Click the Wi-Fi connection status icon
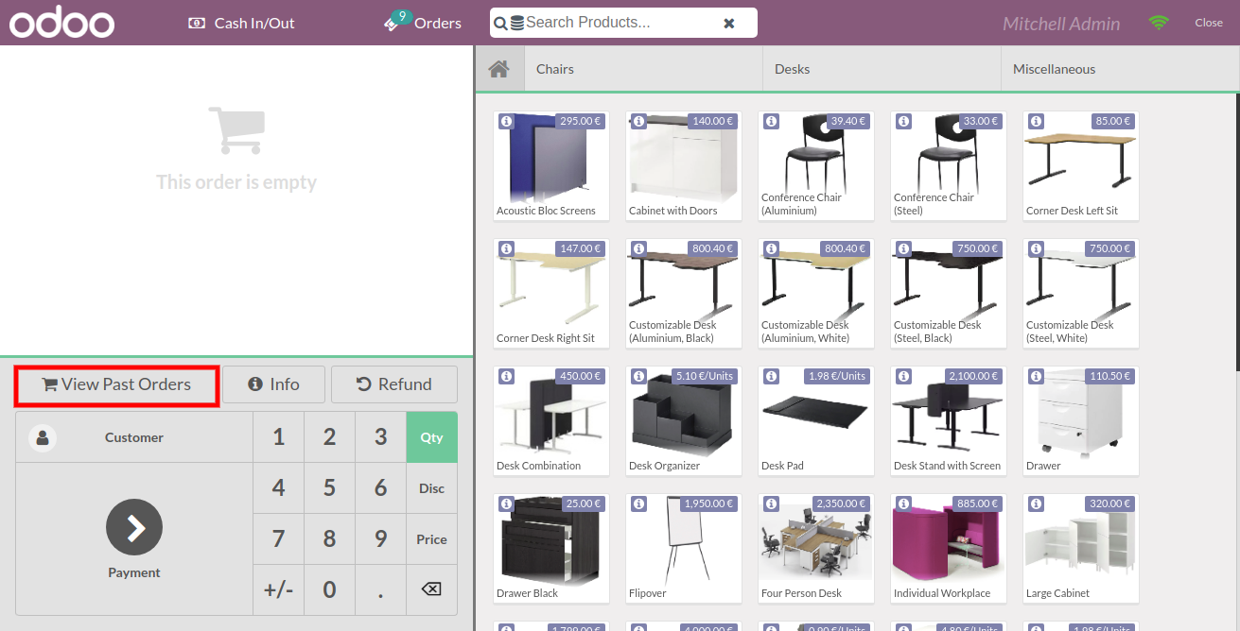Viewport: 1240px width, 631px height. point(1159,23)
